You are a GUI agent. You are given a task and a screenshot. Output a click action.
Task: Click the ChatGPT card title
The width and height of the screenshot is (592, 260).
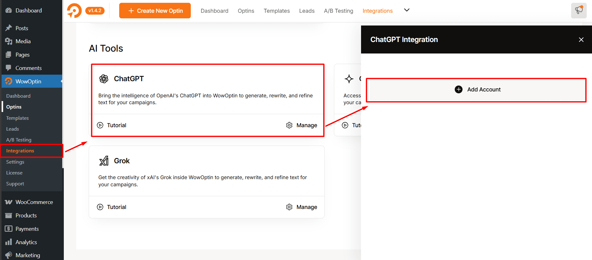[129, 79]
